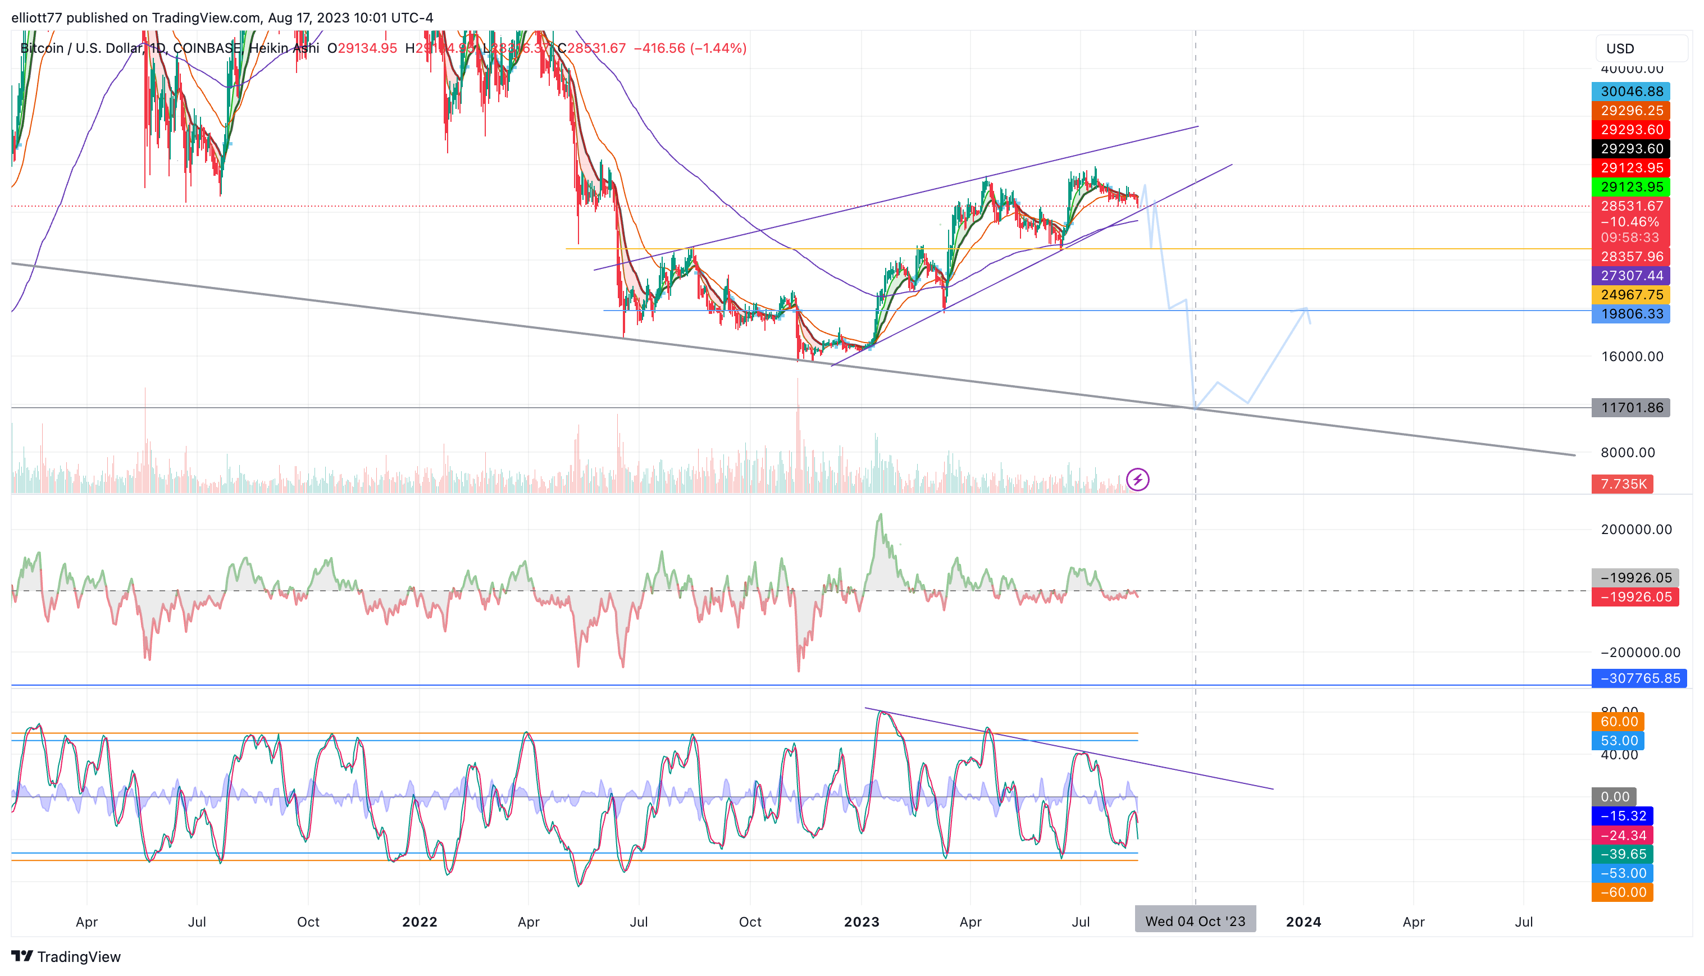Click the 200000.00 indicator axis label
The width and height of the screenshot is (1704, 976).
tap(1636, 530)
